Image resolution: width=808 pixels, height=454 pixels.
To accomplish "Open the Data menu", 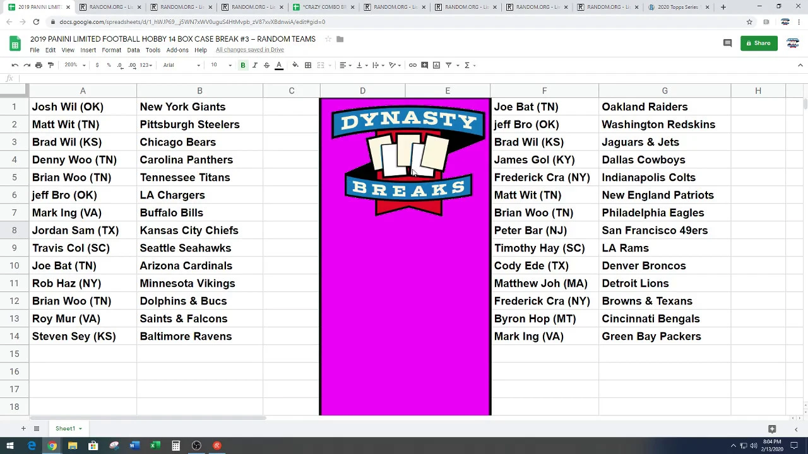I will point(133,50).
